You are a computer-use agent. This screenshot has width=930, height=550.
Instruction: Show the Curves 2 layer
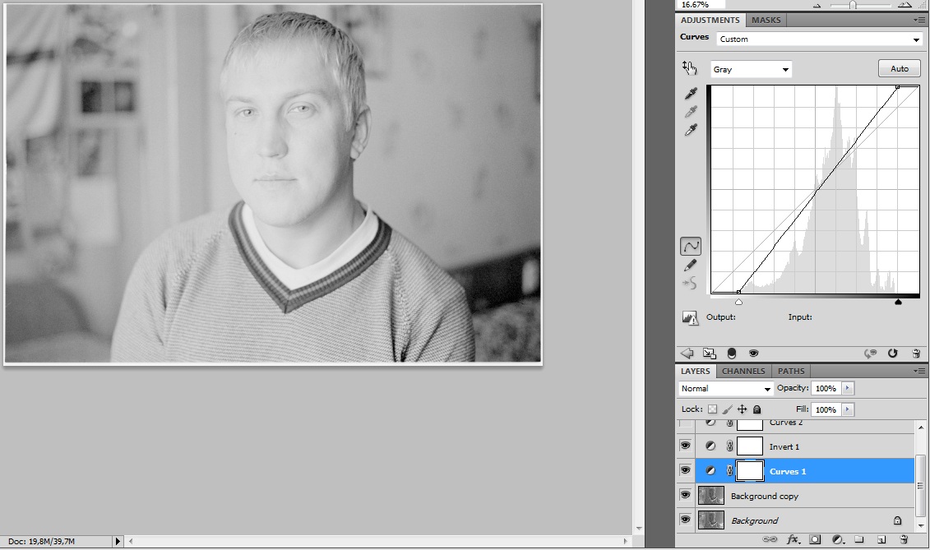point(685,423)
